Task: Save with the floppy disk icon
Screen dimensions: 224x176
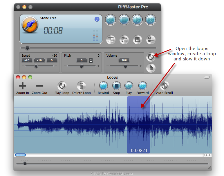Action: [138, 40]
